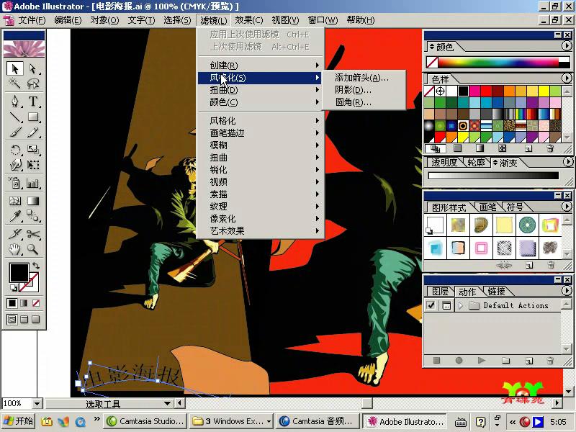Viewport: 576px width, 432px height.
Task: Select the Hand tool
Action: (15, 249)
